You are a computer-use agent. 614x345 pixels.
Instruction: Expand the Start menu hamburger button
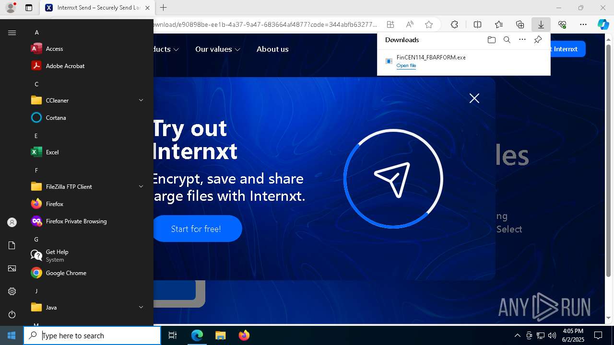(x=12, y=33)
